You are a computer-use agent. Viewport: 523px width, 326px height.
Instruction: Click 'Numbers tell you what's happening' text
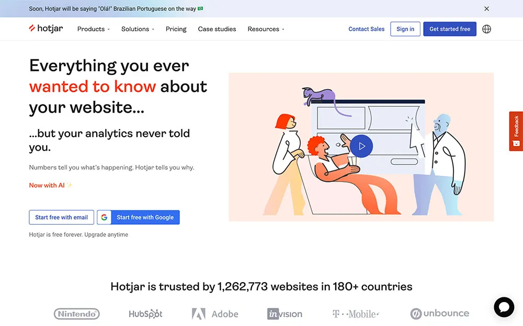[x=111, y=167]
